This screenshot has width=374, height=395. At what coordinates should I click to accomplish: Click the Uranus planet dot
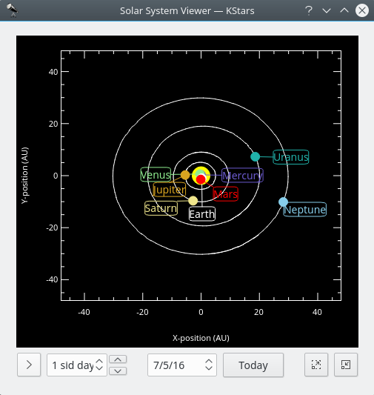[256, 156]
